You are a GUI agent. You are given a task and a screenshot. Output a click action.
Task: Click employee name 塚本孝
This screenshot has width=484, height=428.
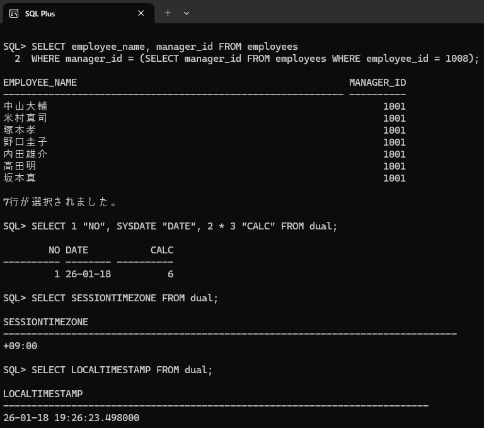click(x=20, y=130)
